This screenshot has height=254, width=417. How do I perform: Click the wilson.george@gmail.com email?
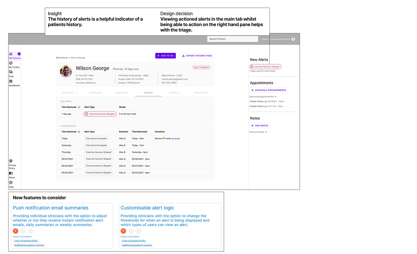[175, 79]
